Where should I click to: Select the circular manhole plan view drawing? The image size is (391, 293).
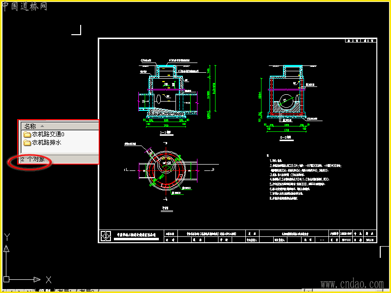165,169
